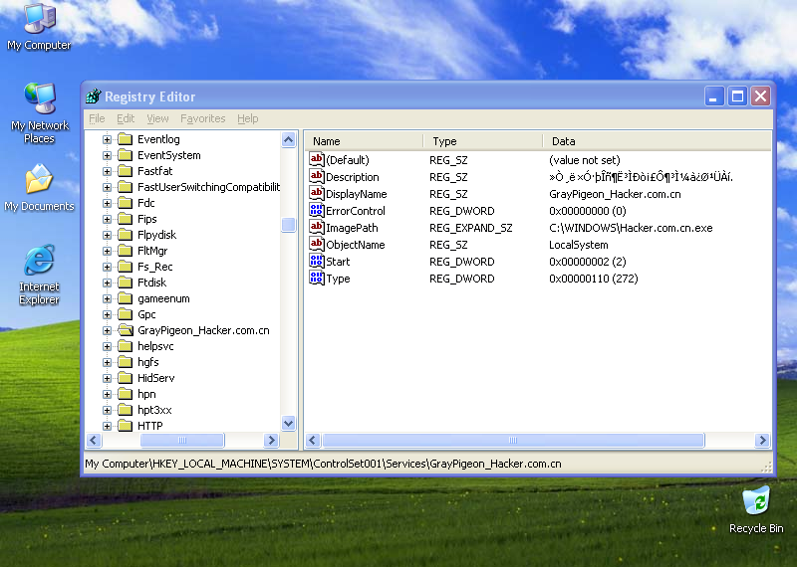Expand the hpt3xx key
Viewport: 797px width, 567px height.
tap(107, 410)
